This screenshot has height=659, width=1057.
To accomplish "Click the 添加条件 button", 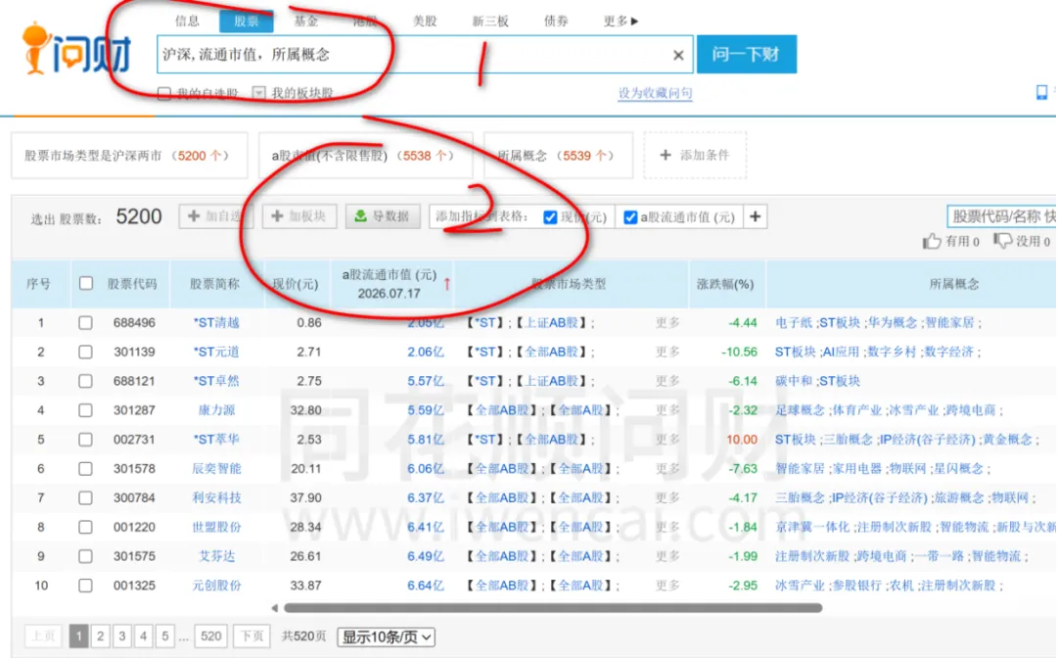I will point(695,155).
